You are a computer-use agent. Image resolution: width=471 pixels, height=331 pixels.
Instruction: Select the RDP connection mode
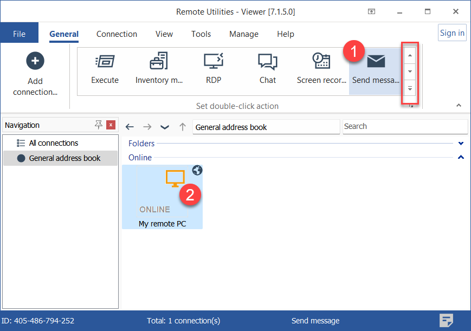pos(213,70)
